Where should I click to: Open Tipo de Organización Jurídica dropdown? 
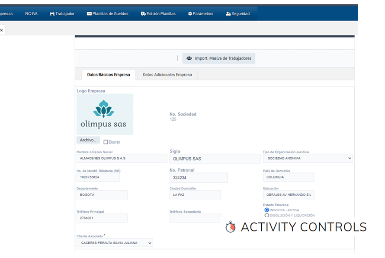point(308,159)
